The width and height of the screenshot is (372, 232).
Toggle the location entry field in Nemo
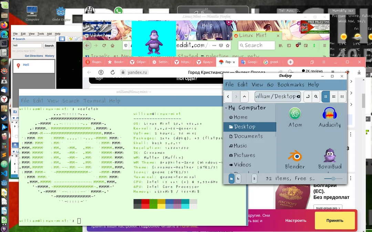click(308, 97)
